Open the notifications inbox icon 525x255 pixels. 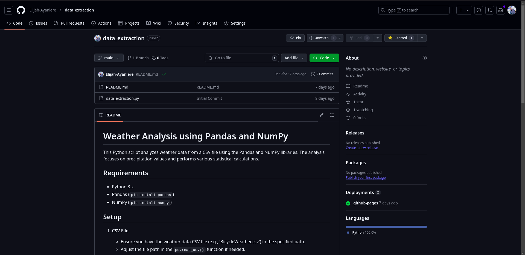pyautogui.click(x=501, y=10)
